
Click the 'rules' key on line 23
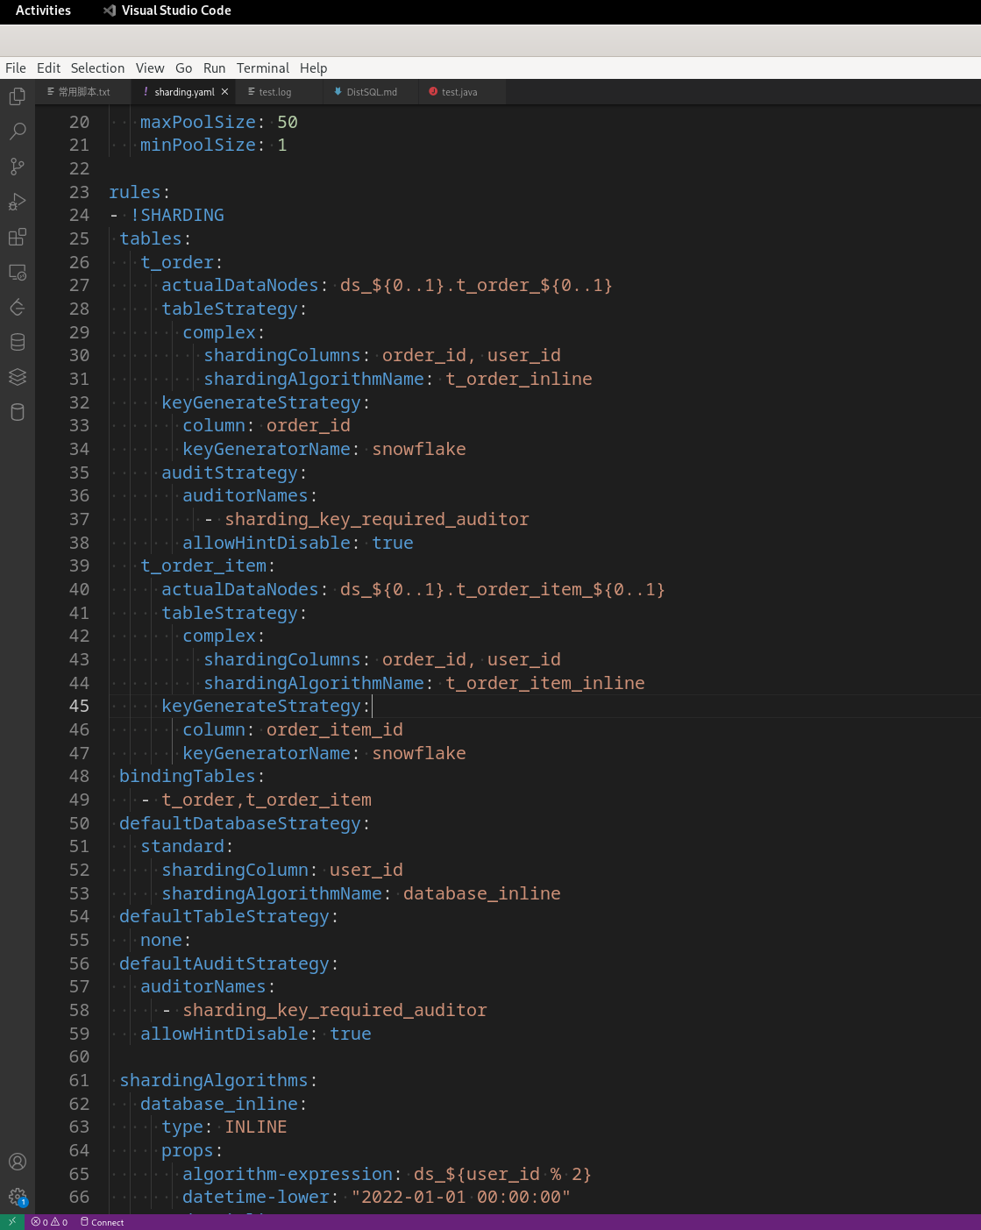[135, 192]
